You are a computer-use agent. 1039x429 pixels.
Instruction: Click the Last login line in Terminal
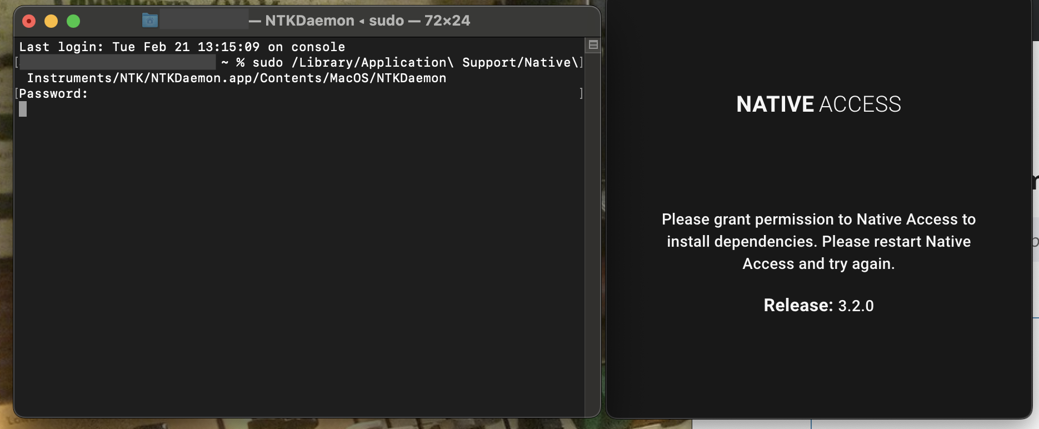(x=182, y=47)
